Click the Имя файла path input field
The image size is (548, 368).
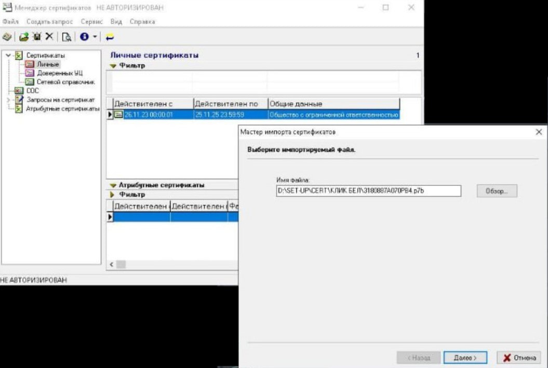[x=368, y=191]
